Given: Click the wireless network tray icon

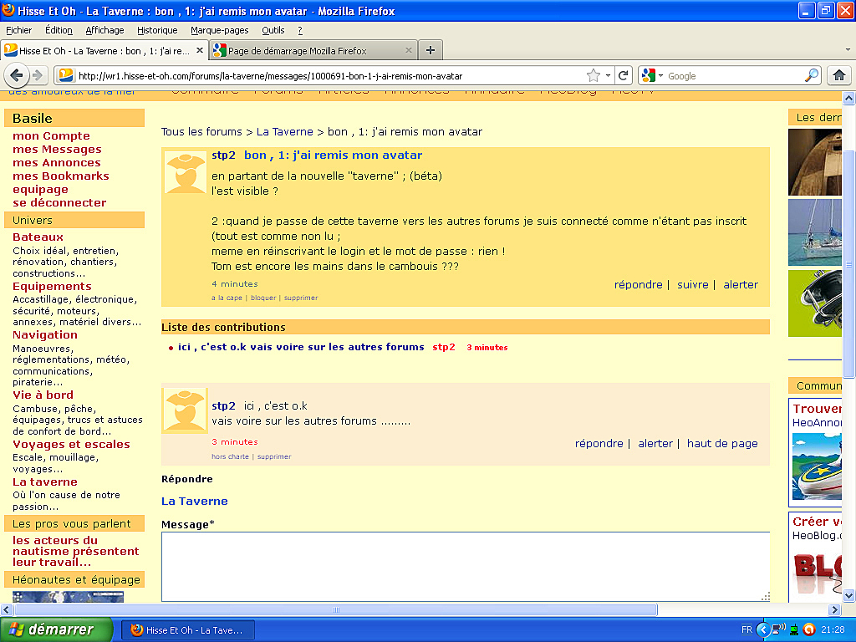Looking at the screenshot, I should coord(777,629).
